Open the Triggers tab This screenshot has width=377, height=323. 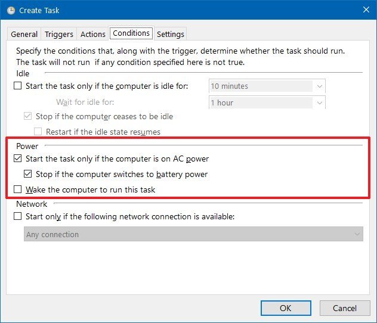(59, 34)
